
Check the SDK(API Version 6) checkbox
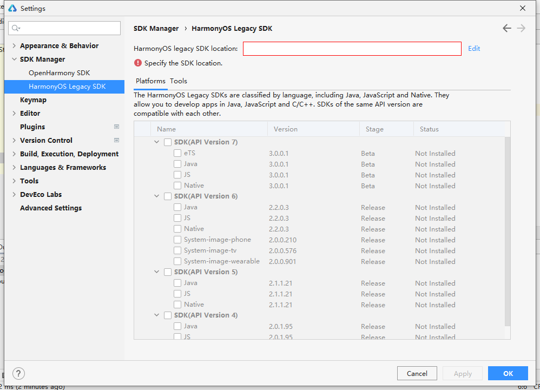tap(168, 196)
